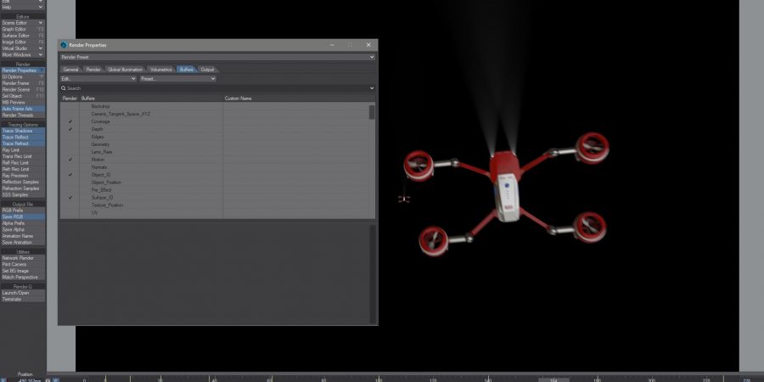Expand the Edit dropdown in Buffers tab

tap(98, 79)
